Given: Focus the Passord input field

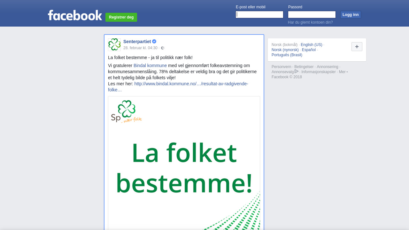Looking at the screenshot, I should tap(312, 15).
